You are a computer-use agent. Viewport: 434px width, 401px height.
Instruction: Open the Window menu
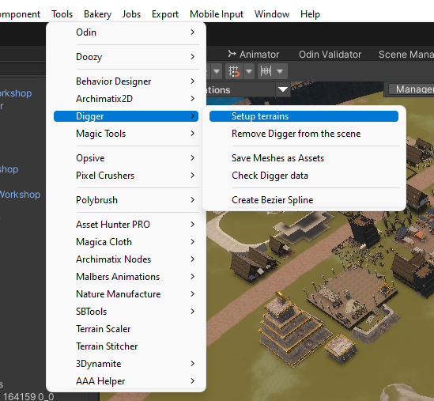pos(272,14)
